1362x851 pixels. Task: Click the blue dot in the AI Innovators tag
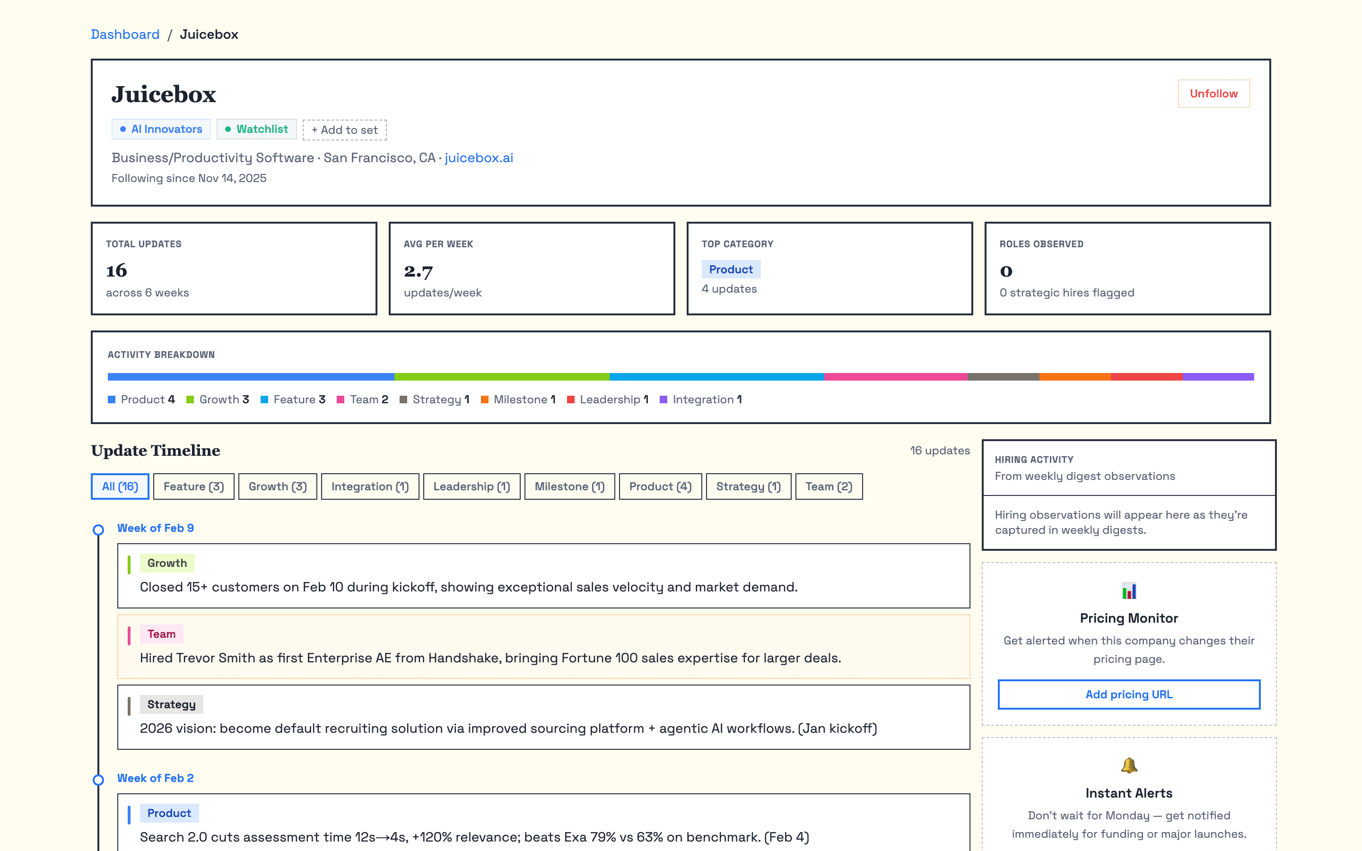click(x=122, y=129)
